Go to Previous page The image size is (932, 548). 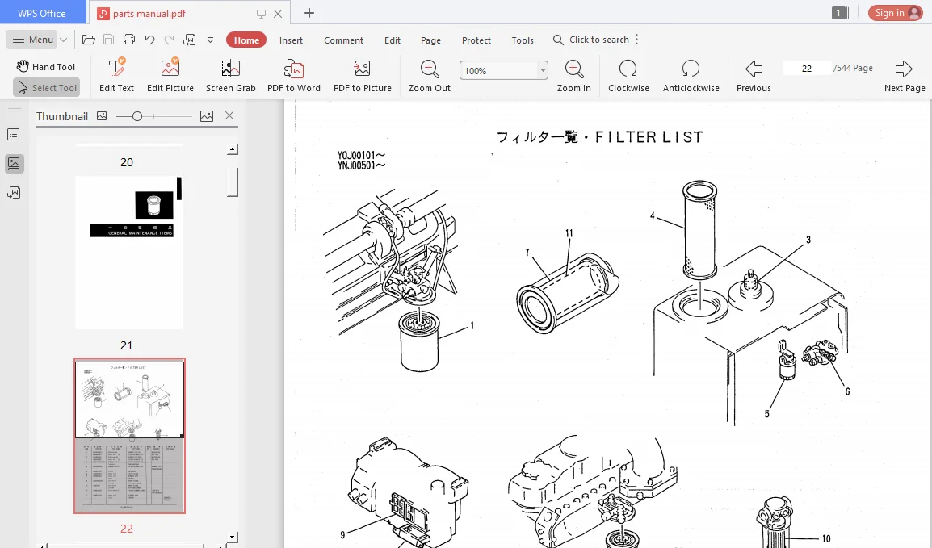(754, 75)
